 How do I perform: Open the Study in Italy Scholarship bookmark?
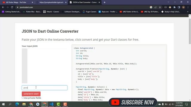pyautogui.click(x=170, y=12)
